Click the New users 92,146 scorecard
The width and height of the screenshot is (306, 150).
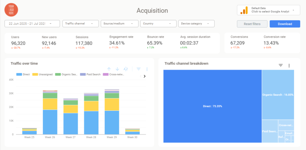49,42
